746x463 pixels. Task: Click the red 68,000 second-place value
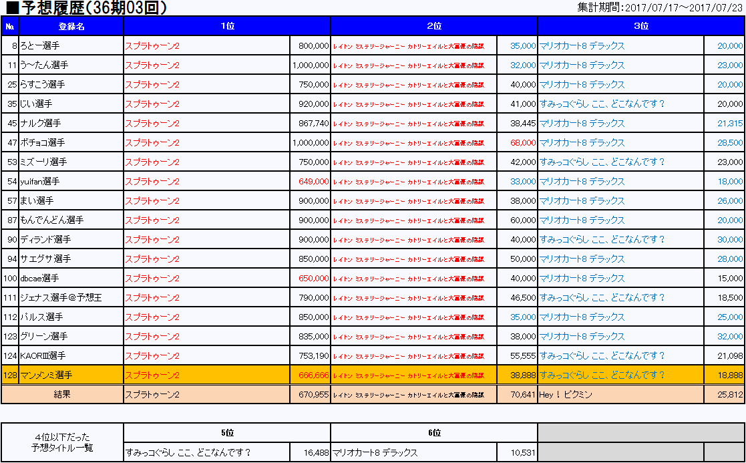click(523, 143)
